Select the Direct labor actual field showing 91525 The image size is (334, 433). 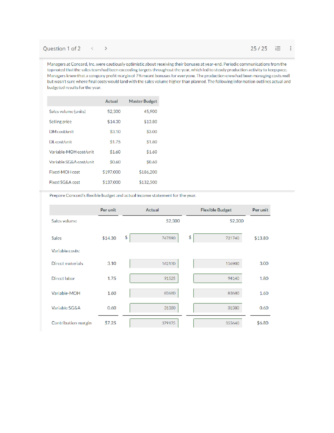pyautogui.click(x=154, y=278)
